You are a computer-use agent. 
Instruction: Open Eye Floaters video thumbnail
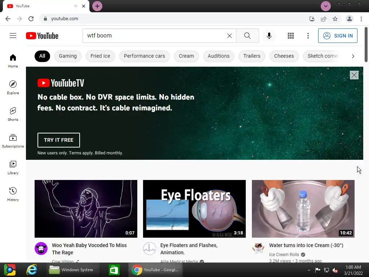[x=194, y=209]
